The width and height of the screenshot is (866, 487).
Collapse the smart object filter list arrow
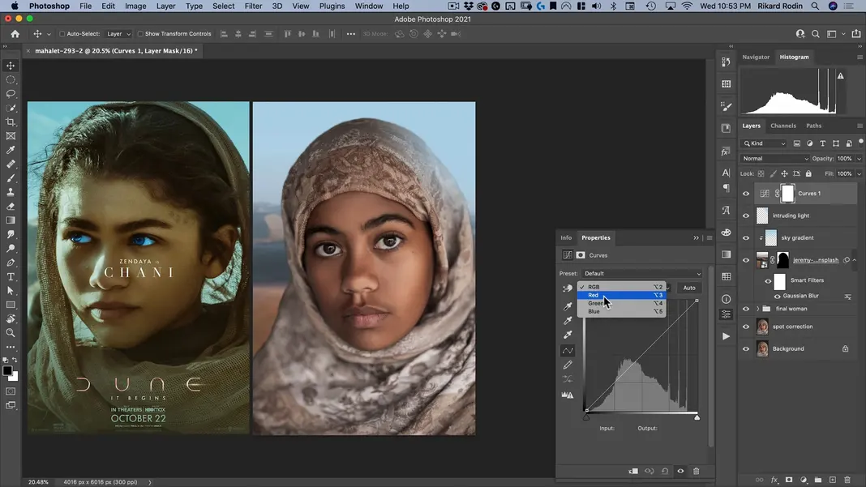855,260
